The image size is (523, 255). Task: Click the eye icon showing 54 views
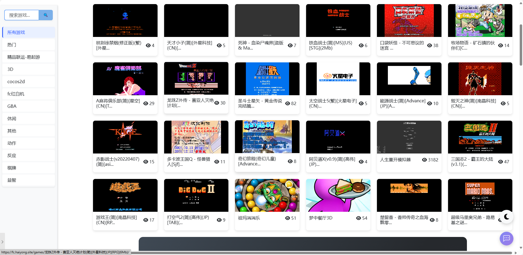point(359,218)
